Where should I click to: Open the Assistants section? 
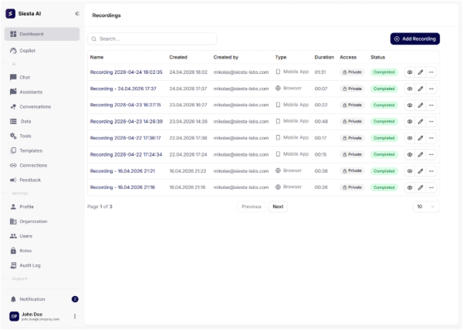pos(31,92)
